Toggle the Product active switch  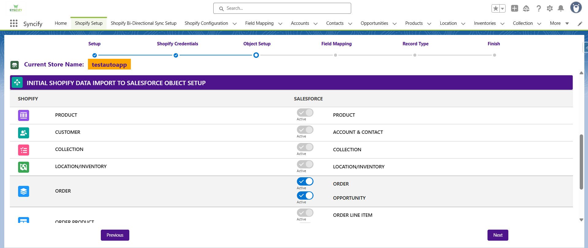[x=305, y=113]
